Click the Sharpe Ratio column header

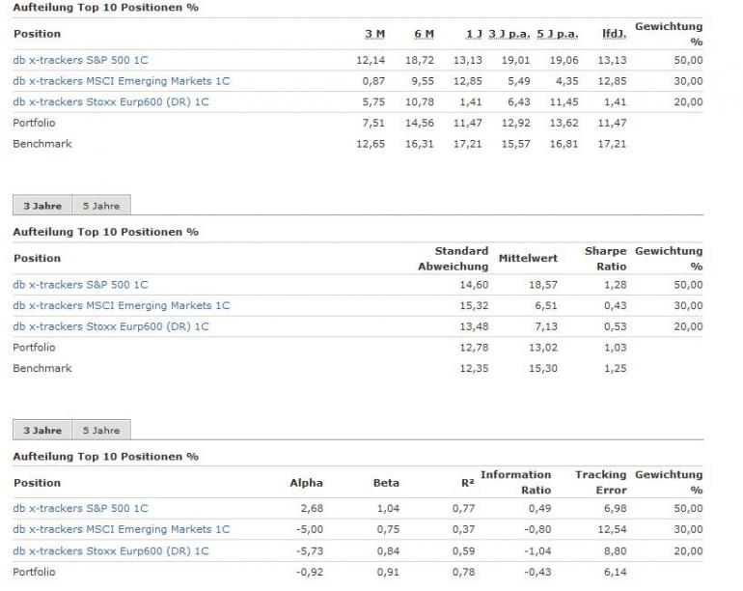(605, 259)
